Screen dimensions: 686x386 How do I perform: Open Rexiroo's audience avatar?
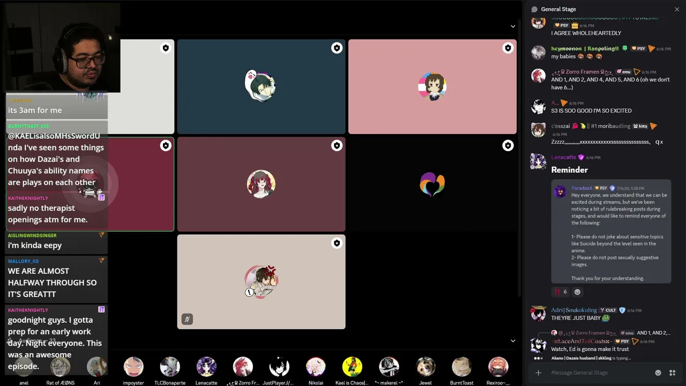point(498,367)
